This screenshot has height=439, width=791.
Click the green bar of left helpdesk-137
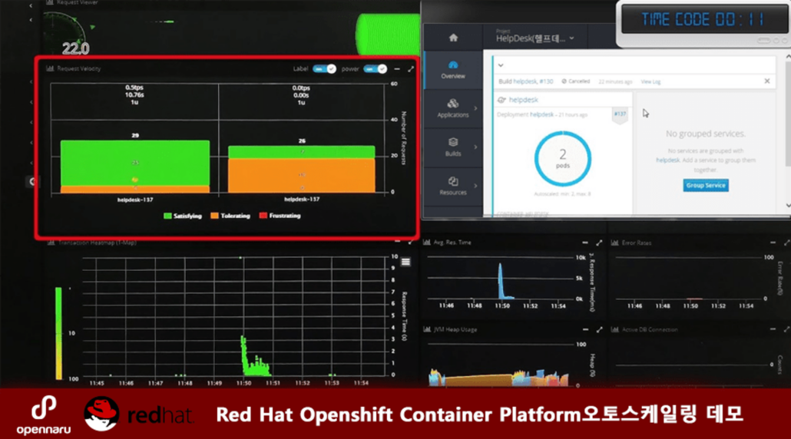pos(134,163)
